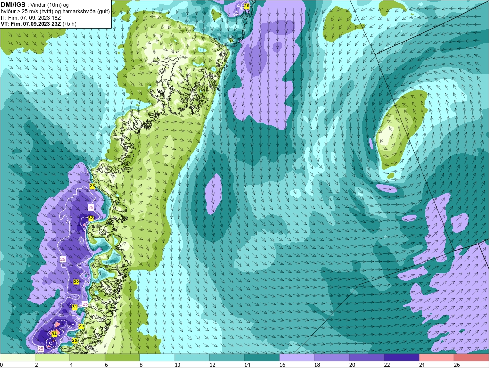
Task: Click the scale value 0
Action: tap(1, 365)
